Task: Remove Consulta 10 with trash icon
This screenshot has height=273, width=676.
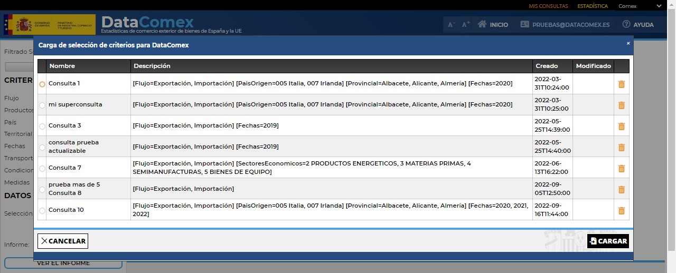Action: tap(621, 211)
